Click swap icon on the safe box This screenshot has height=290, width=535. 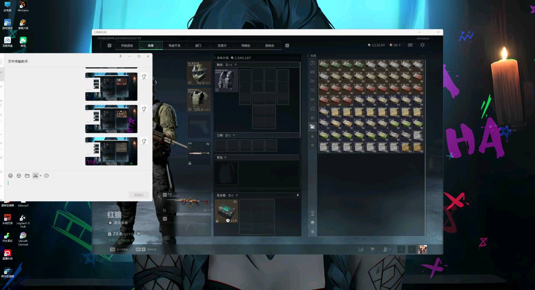click(x=235, y=202)
